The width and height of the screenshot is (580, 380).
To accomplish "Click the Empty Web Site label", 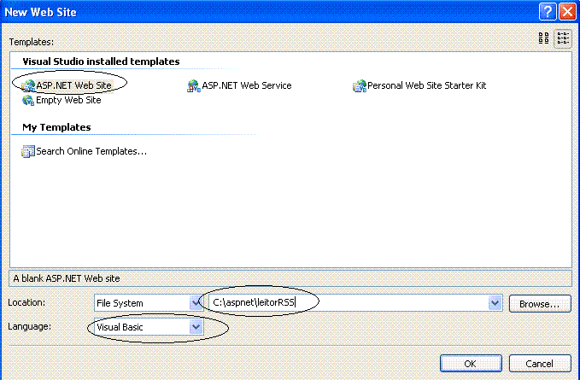I will point(68,100).
